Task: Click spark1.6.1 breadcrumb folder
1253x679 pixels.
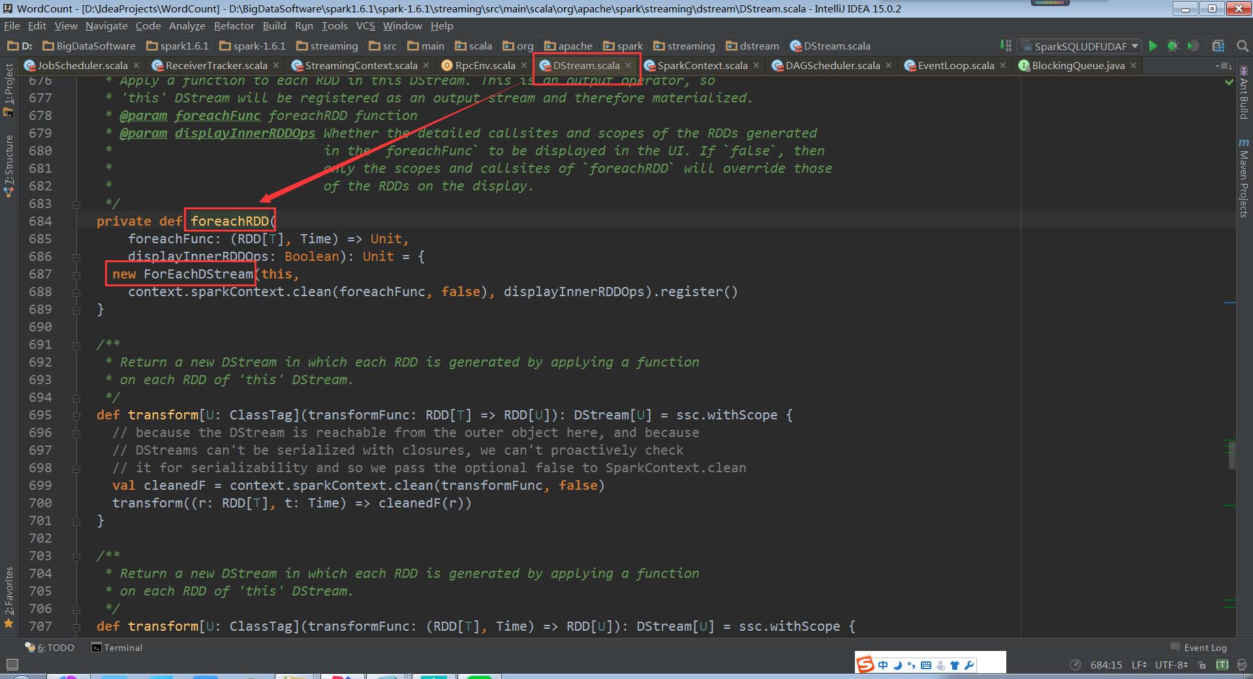Action: coord(178,46)
